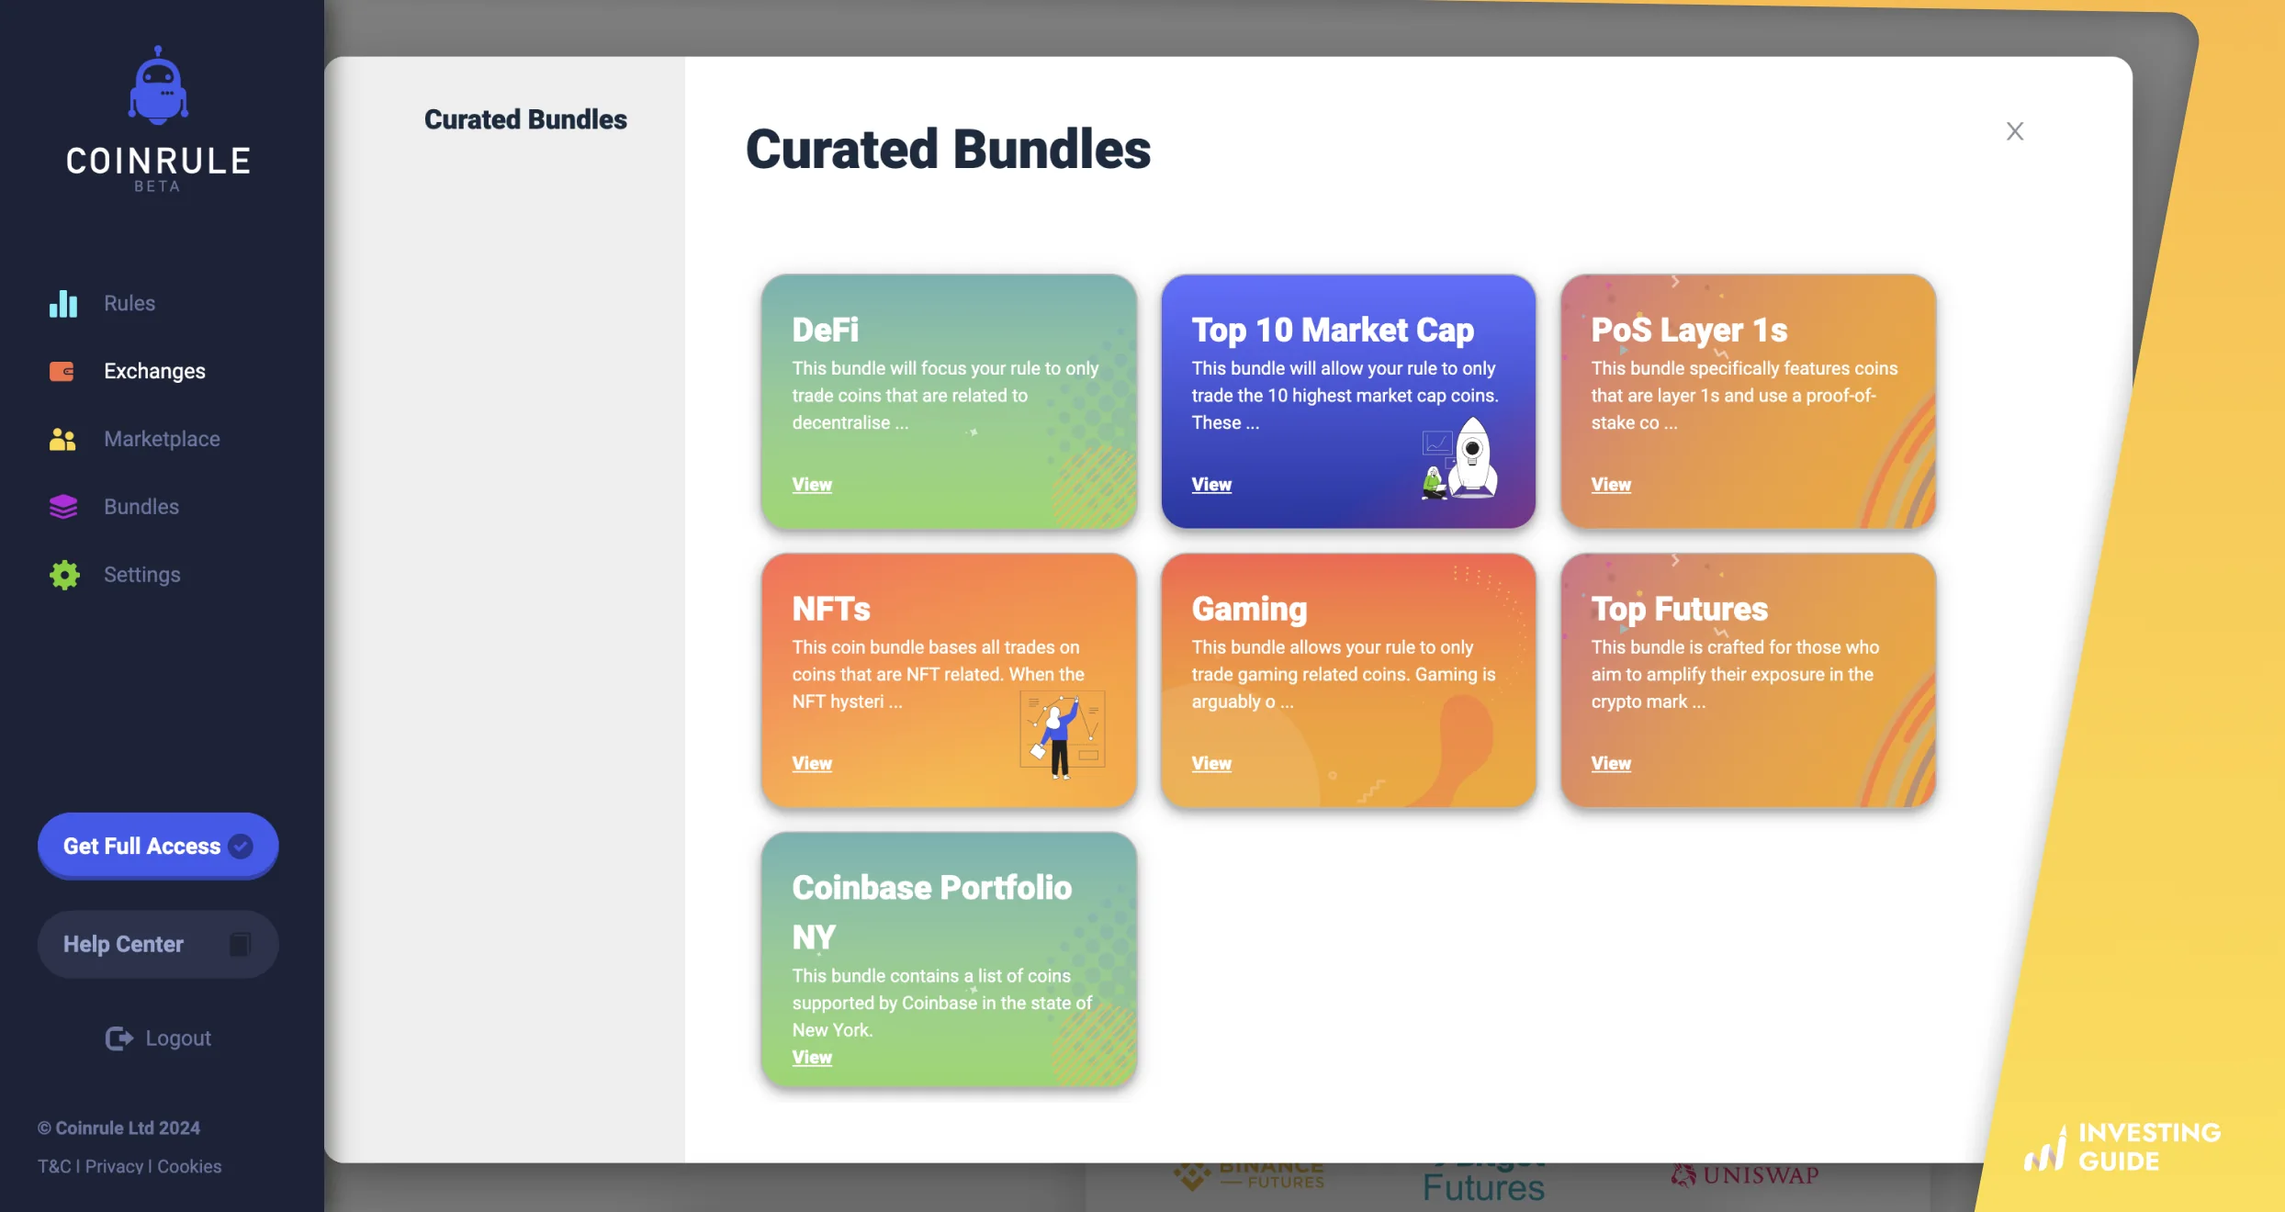The height and width of the screenshot is (1212, 2285).
Task: View the NFTs bundle
Action: point(811,763)
